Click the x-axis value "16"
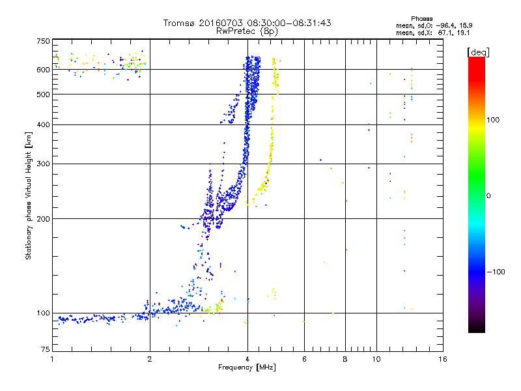 pos(443,359)
